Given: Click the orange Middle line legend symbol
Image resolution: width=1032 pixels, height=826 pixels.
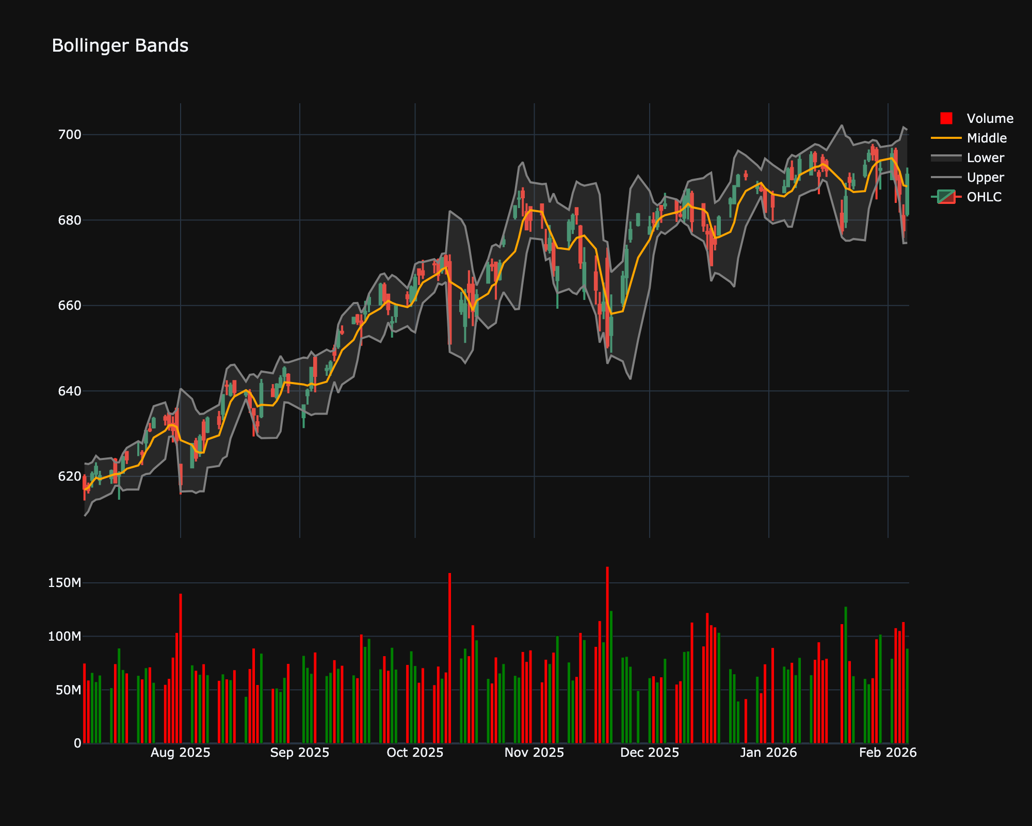Looking at the screenshot, I should [x=947, y=138].
